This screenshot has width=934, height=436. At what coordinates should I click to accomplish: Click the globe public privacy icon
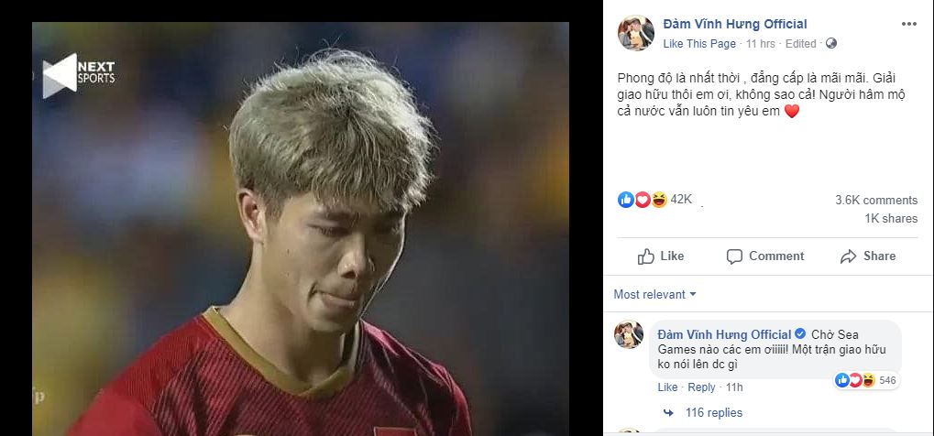click(831, 43)
